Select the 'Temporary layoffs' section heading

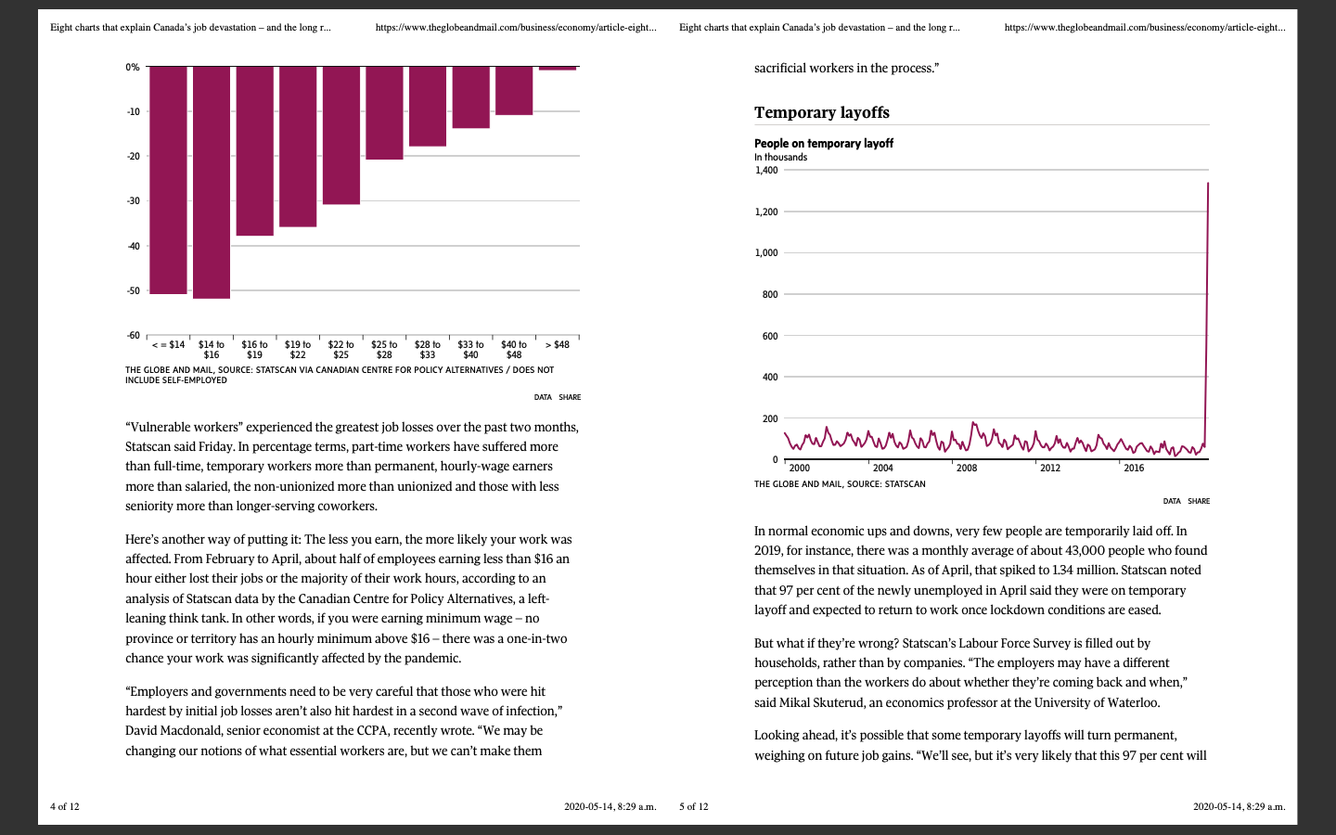pos(822,112)
